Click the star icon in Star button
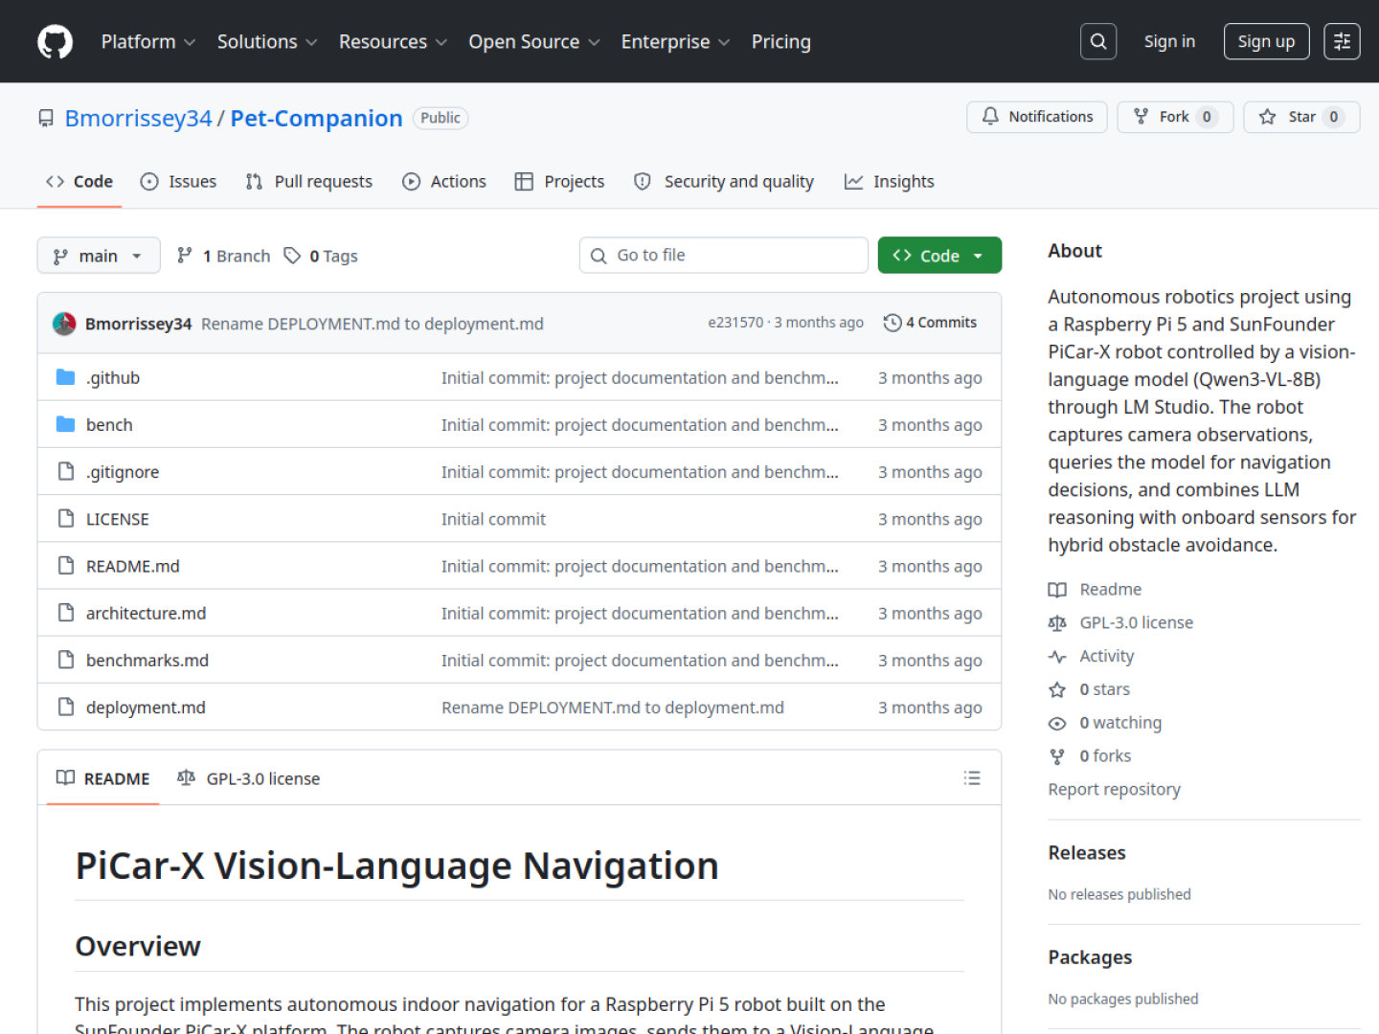 (1268, 117)
